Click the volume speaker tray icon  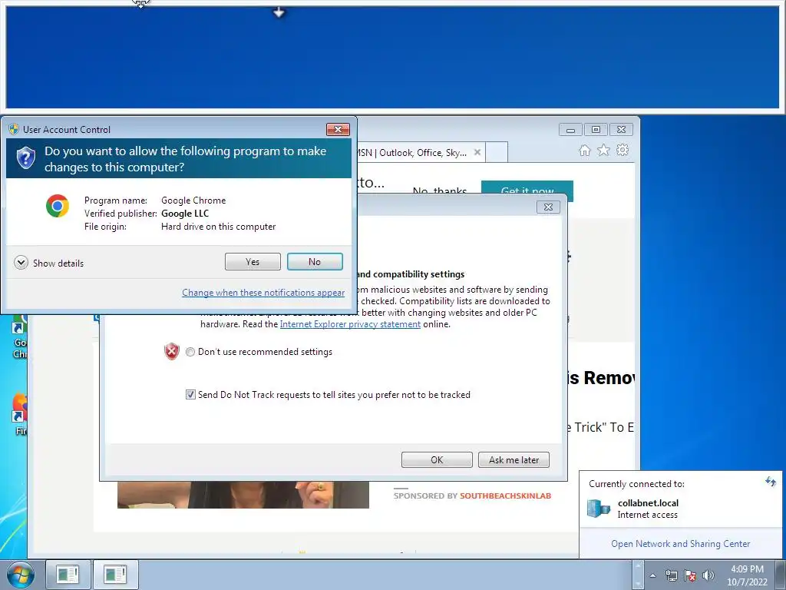pos(708,575)
